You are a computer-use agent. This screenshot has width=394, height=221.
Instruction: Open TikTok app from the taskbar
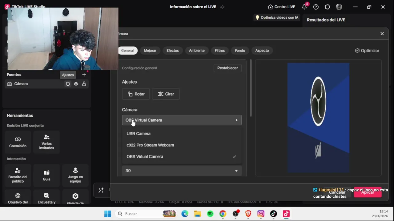click(x=273, y=214)
